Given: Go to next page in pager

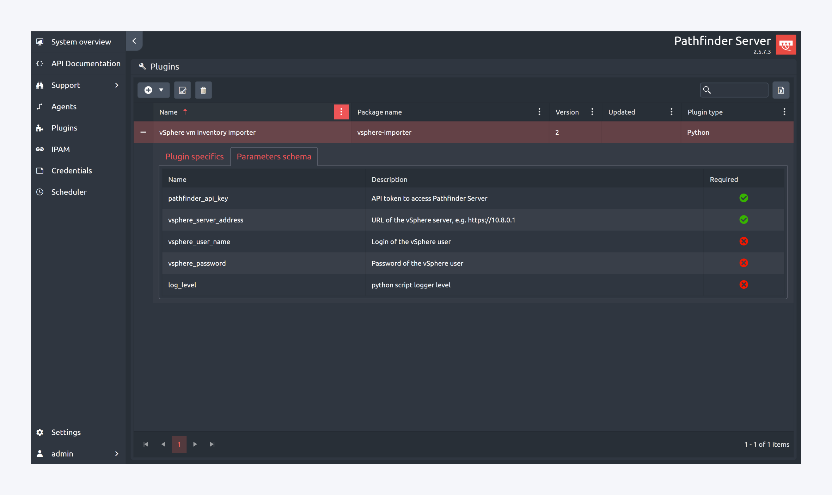Looking at the screenshot, I should 195,444.
